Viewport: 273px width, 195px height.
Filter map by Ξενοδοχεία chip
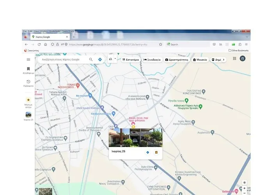pos(152,60)
